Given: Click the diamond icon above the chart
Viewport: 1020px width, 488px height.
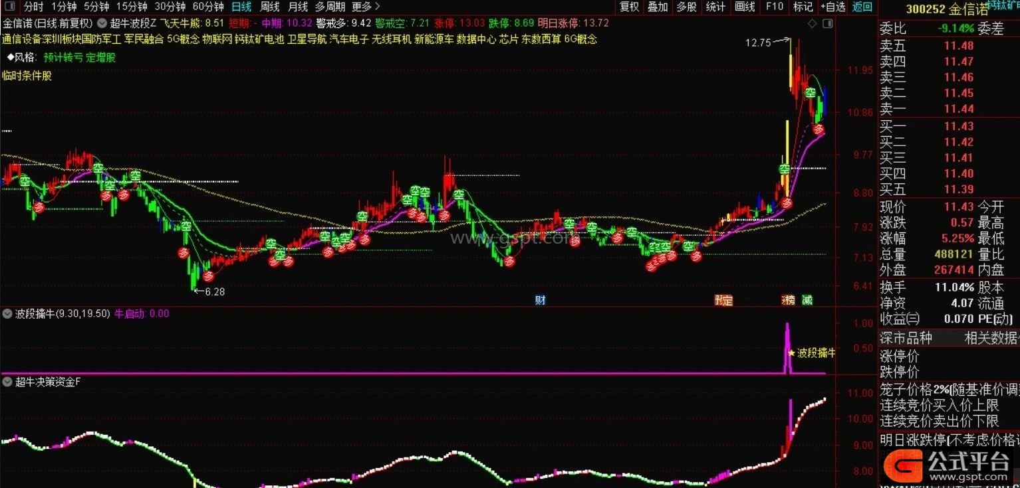Looking at the screenshot, I should coord(812,24).
